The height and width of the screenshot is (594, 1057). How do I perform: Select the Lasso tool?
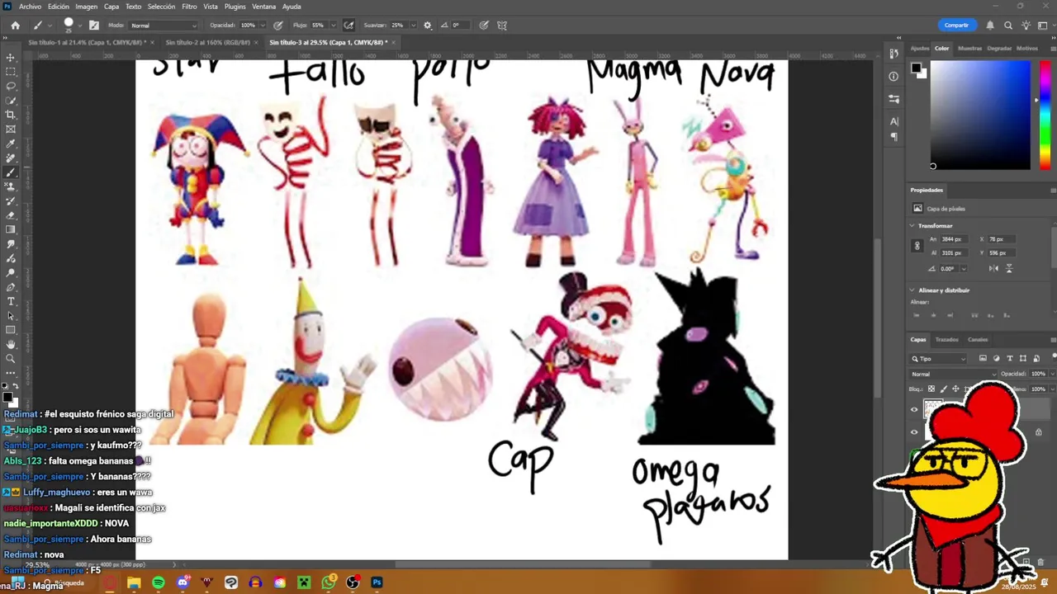[11, 86]
